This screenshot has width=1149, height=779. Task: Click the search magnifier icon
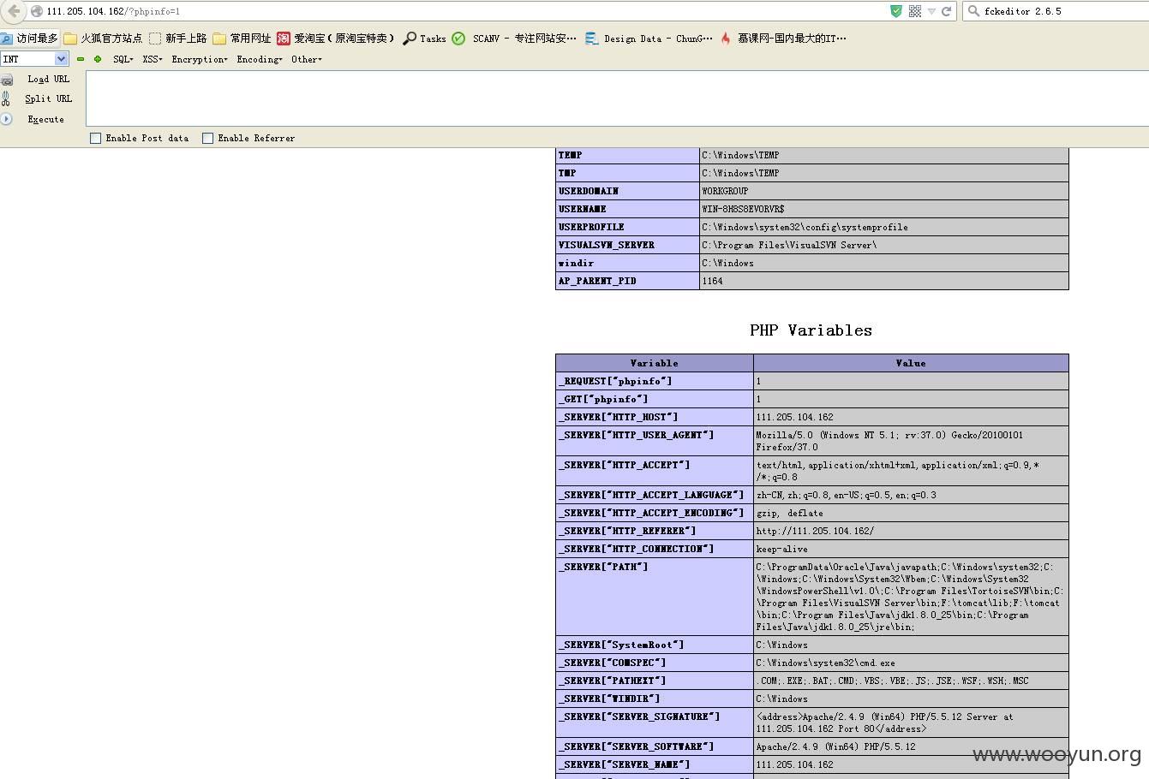click(x=974, y=11)
